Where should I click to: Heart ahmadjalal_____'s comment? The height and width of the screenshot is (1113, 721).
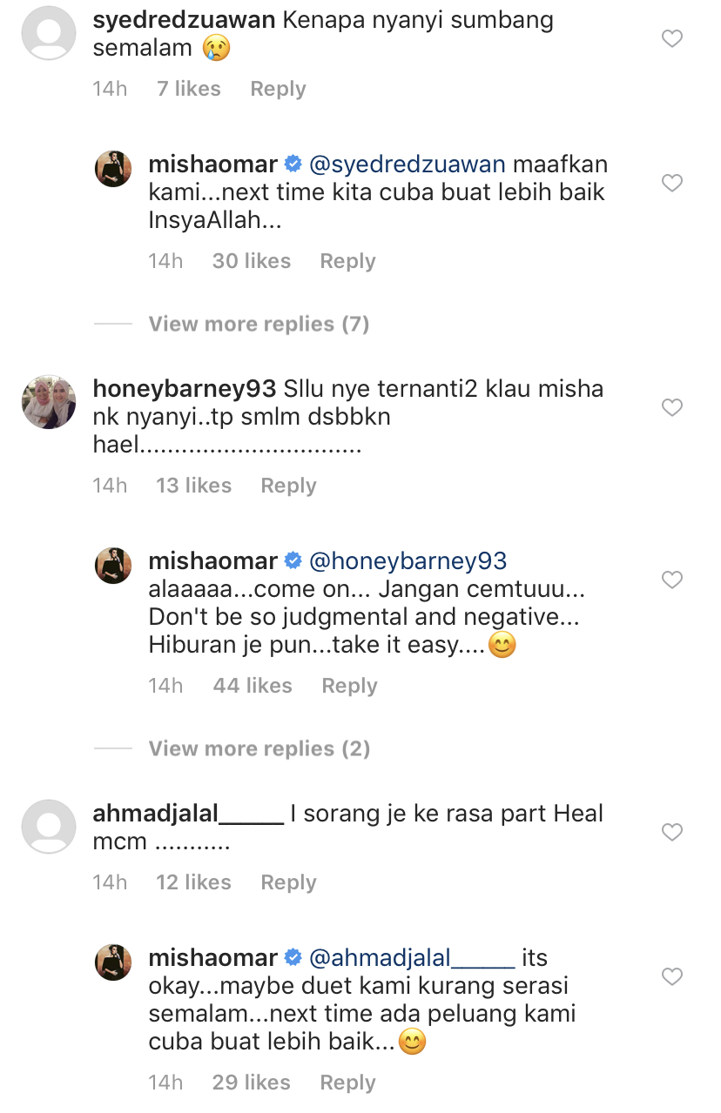tap(671, 833)
